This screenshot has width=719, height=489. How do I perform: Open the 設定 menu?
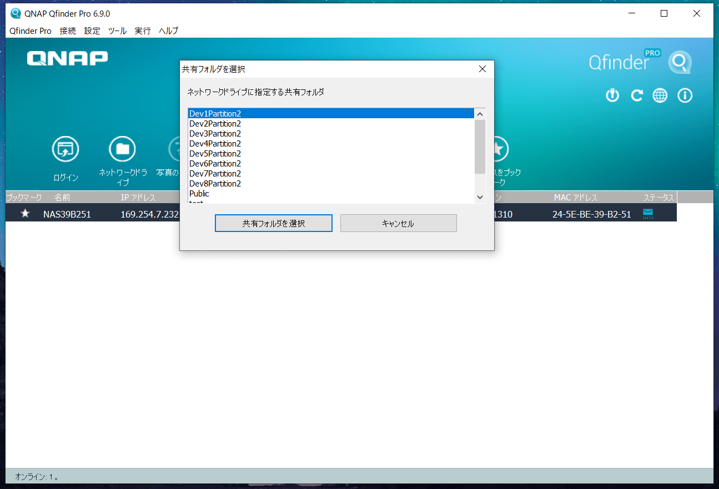(92, 31)
